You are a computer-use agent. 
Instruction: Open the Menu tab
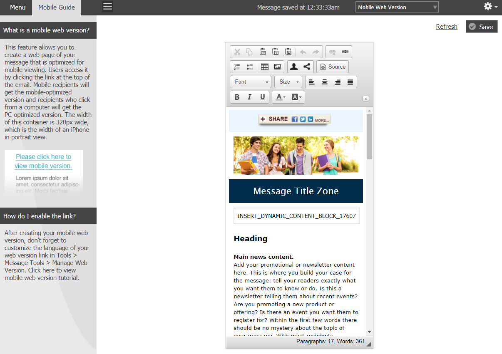[18, 7]
